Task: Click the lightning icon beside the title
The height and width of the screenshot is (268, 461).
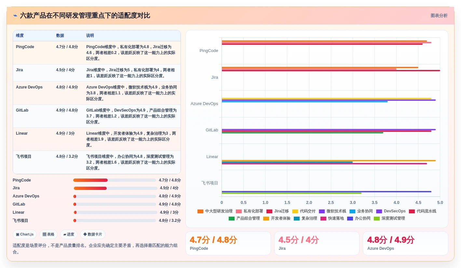Action: pyautogui.click(x=15, y=16)
